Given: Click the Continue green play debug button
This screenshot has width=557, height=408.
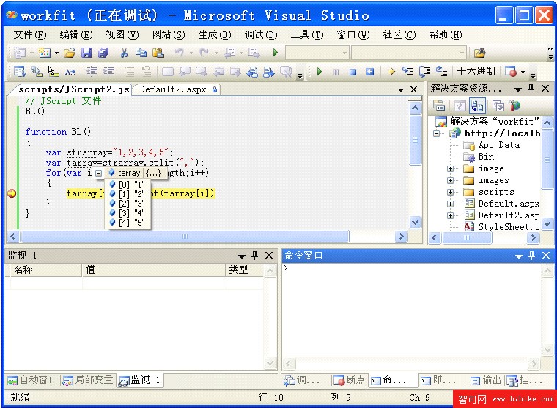Looking at the screenshot, I should [320, 72].
